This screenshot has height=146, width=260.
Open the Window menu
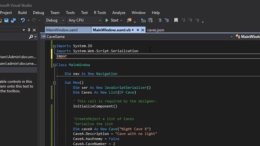pos(139,13)
